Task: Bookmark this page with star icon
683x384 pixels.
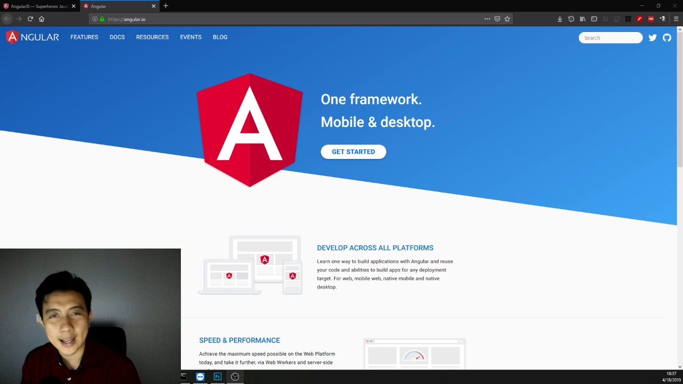Action: pos(507,19)
